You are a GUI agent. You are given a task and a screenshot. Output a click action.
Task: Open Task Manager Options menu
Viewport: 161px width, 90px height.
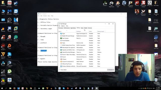tap(63, 26)
